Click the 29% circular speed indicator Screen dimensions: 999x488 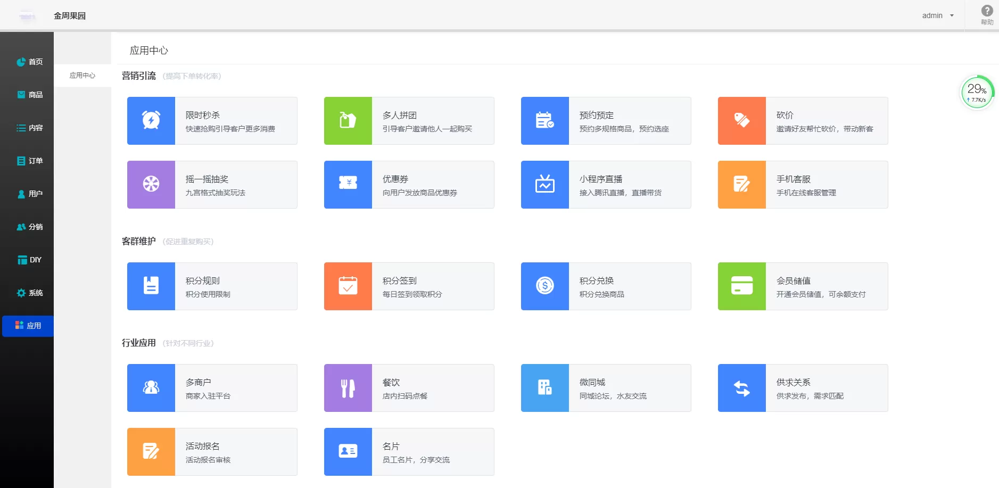[x=977, y=93]
